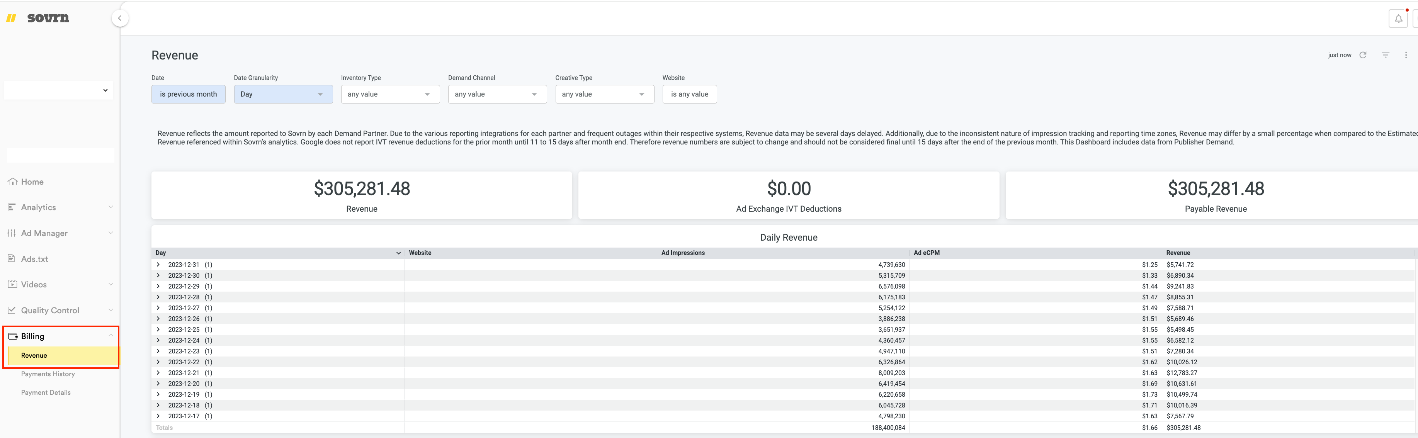Open the Inventory Type dropdown
This screenshot has height=438, width=1418.
(390, 94)
